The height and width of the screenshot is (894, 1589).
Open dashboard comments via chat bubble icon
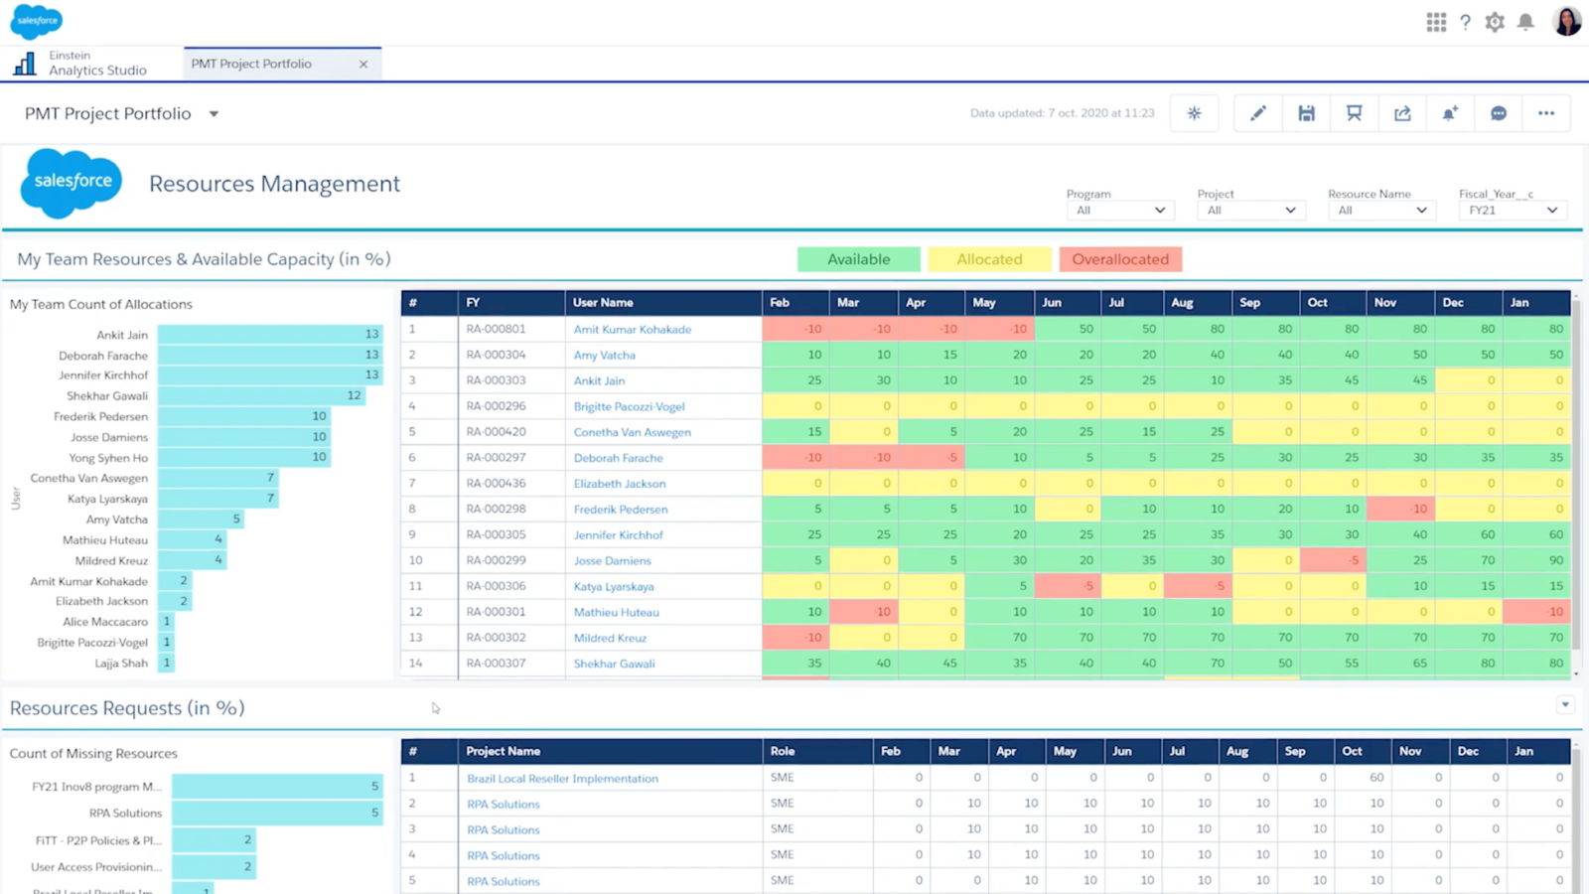click(1499, 113)
